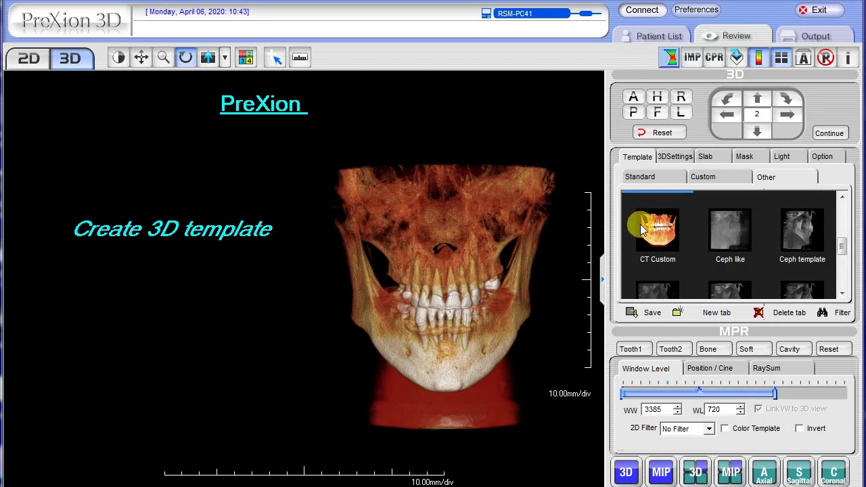Rotate left with the left arrow
The image size is (866, 487).
pos(727,115)
